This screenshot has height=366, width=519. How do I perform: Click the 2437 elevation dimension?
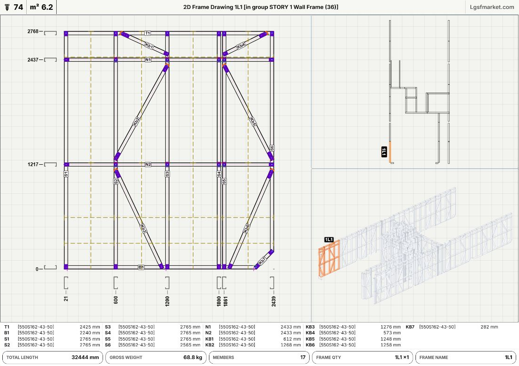pos(33,60)
